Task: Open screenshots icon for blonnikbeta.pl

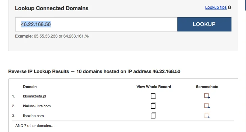Action: 207,96
